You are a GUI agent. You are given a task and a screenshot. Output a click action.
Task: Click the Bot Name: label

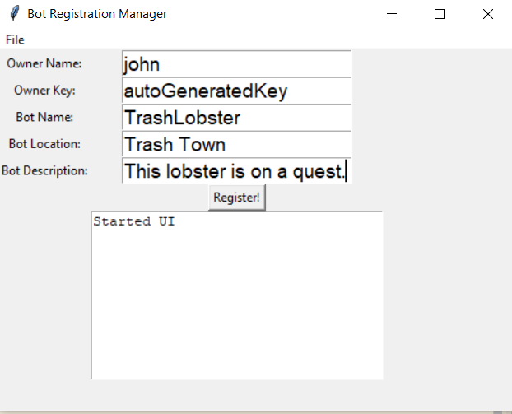[44, 117]
